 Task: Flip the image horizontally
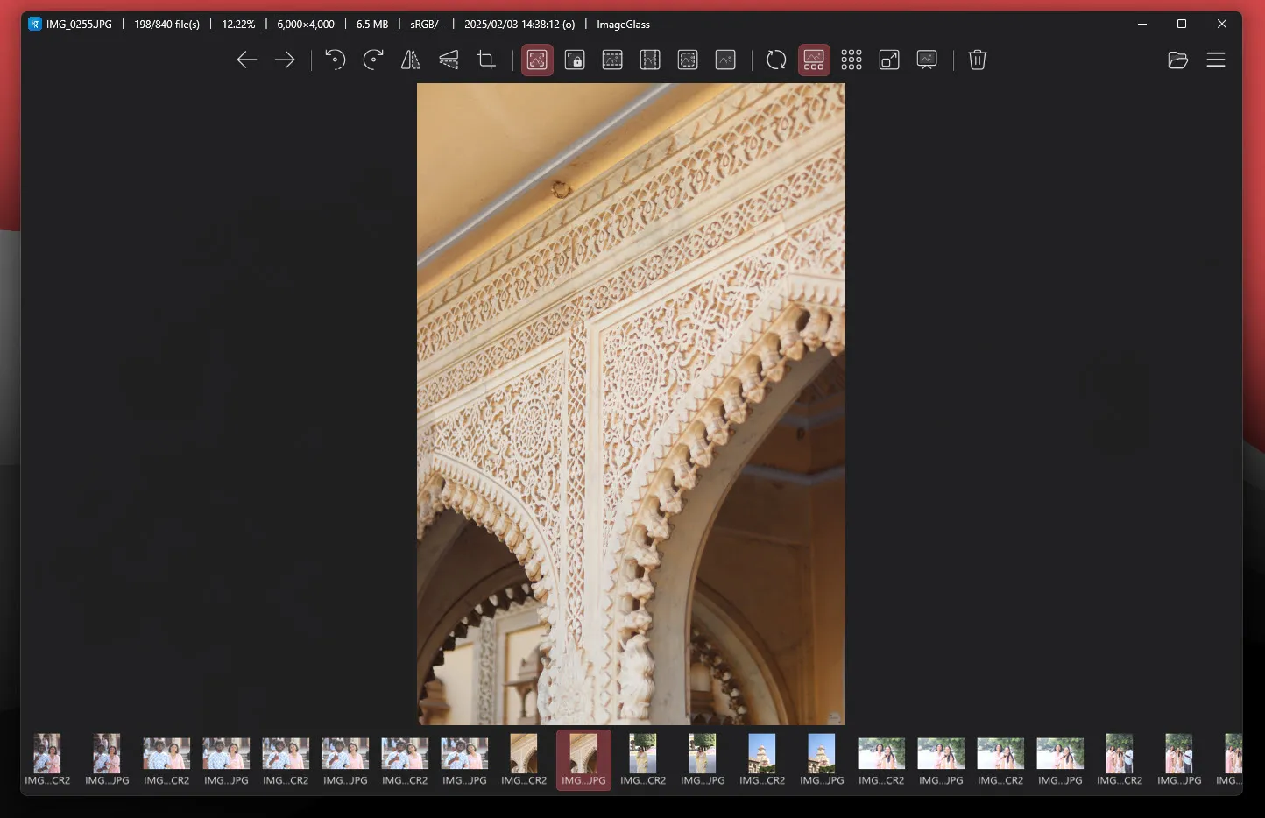coord(409,60)
